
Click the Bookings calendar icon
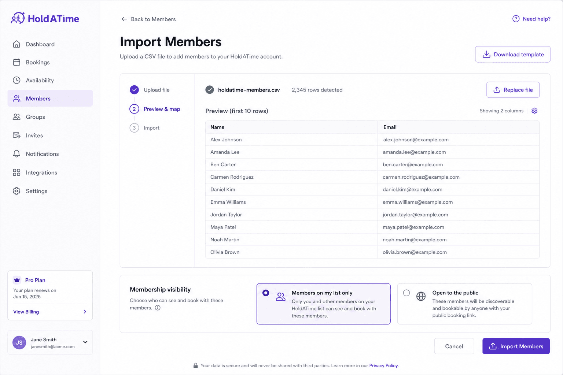tap(16, 62)
